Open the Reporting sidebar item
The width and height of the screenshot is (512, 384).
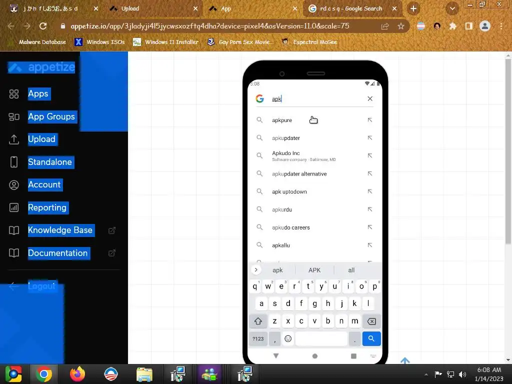coord(47,207)
